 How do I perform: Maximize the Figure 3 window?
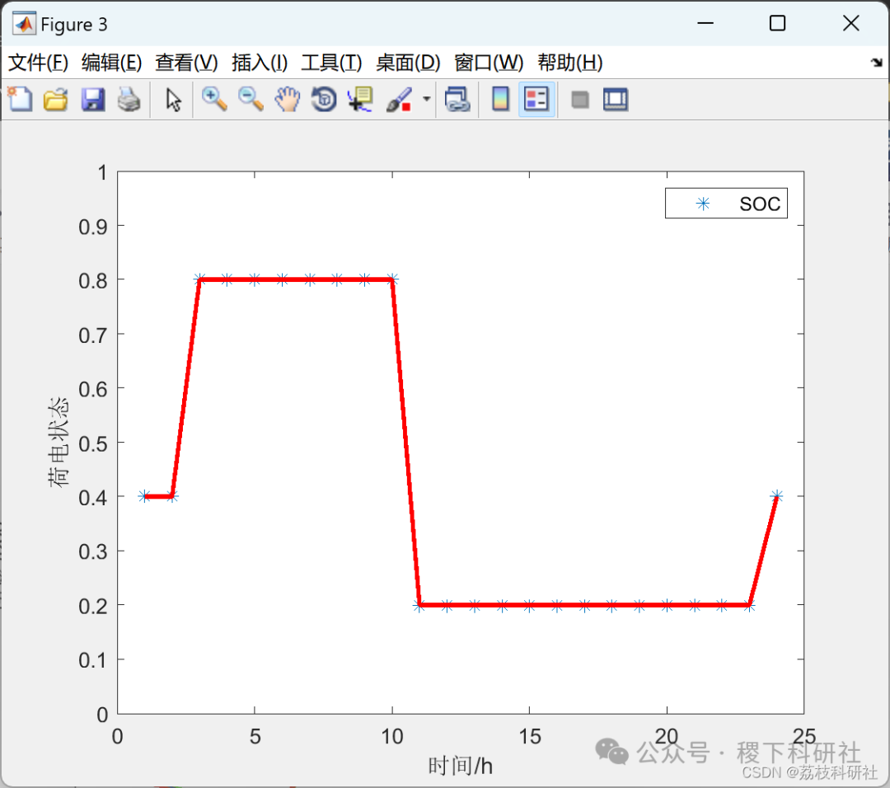pos(777,23)
